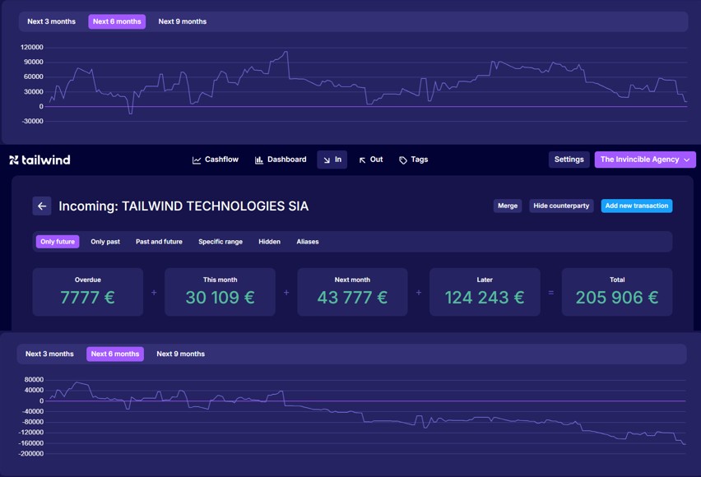This screenshot has width=701, height=477.
Task: Select Next 6 months in top chart
Action: coord(117,21)
